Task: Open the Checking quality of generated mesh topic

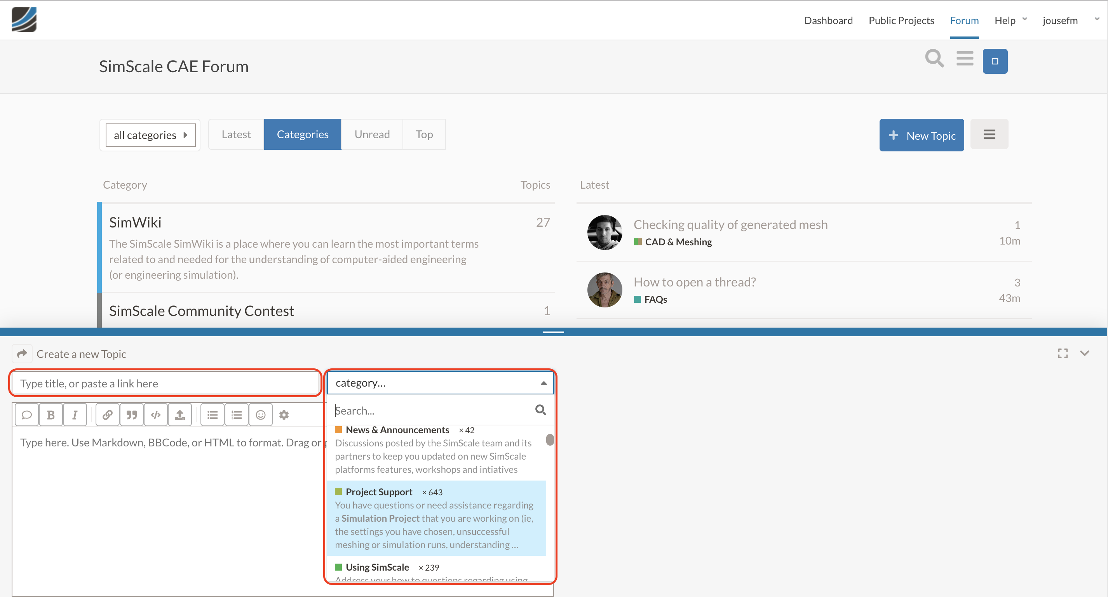Action: tap(730, 224)
